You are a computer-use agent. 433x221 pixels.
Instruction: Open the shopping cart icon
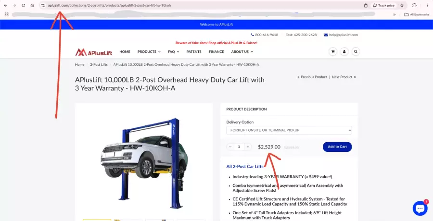tap(332, 51)
